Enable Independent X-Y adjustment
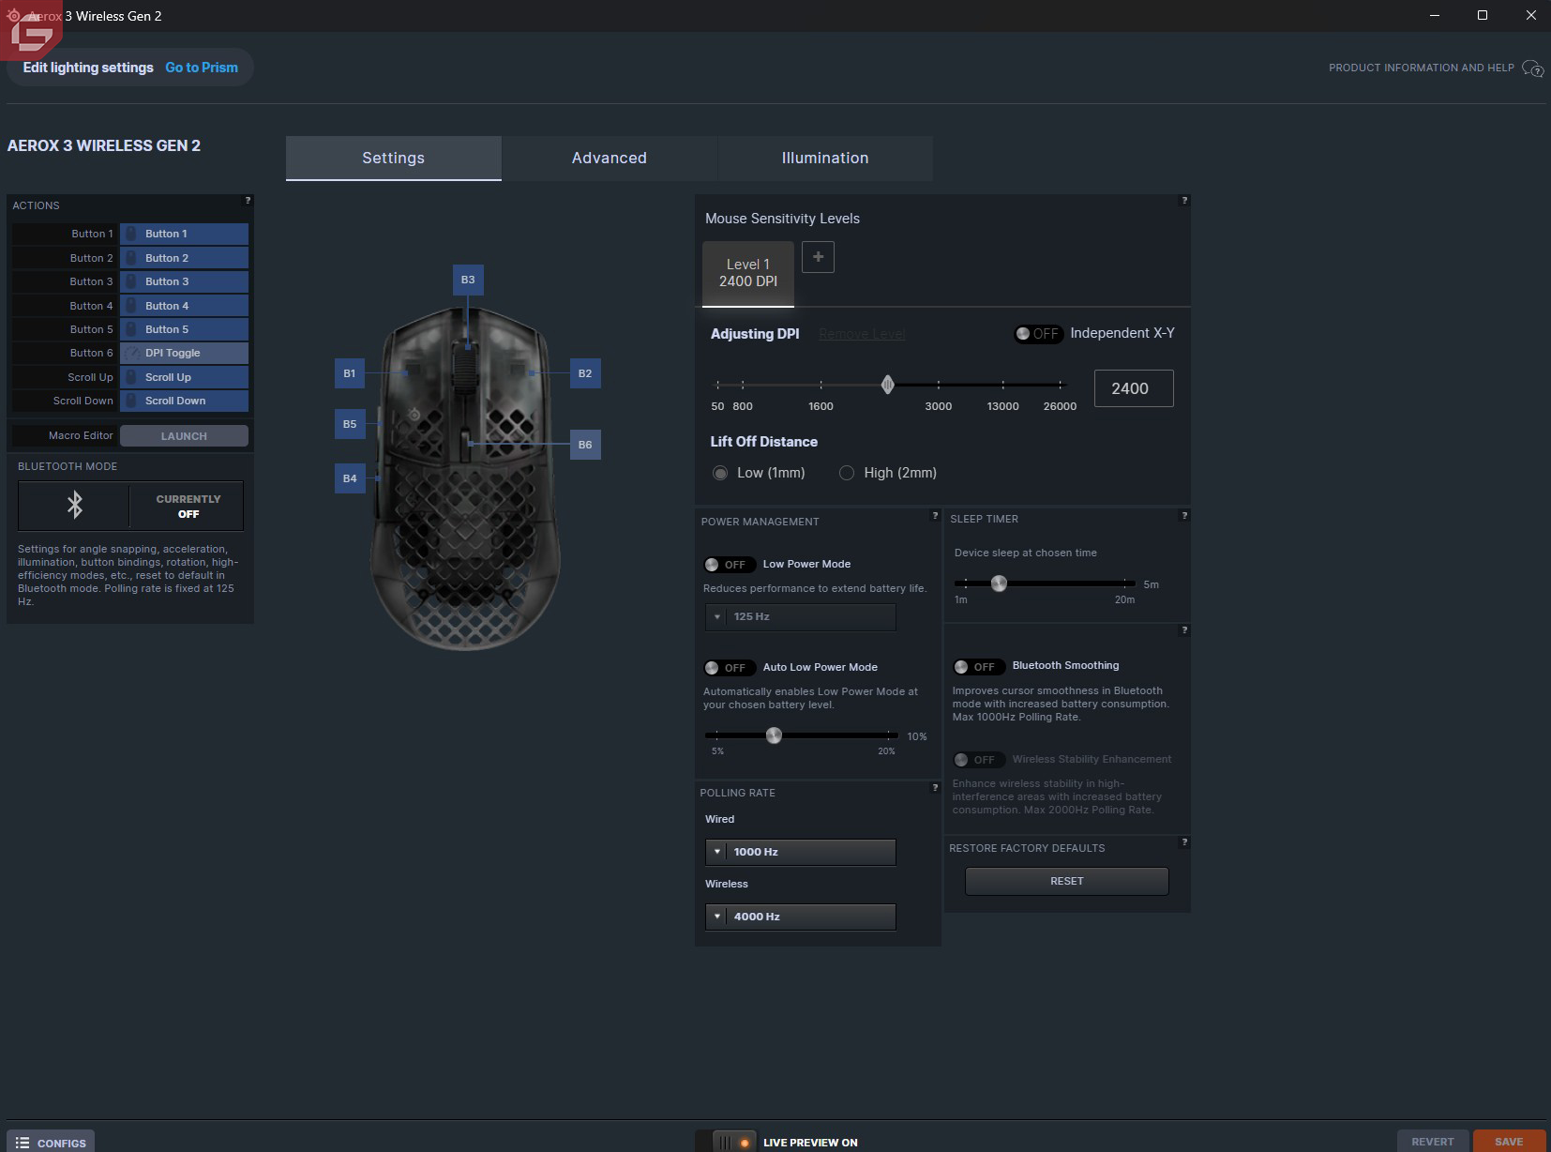1551x1152 pixels. [x=1038, y=334]
